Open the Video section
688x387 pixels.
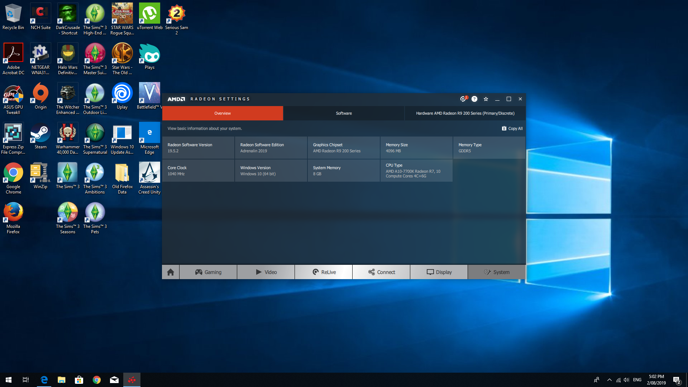point(266,272)
